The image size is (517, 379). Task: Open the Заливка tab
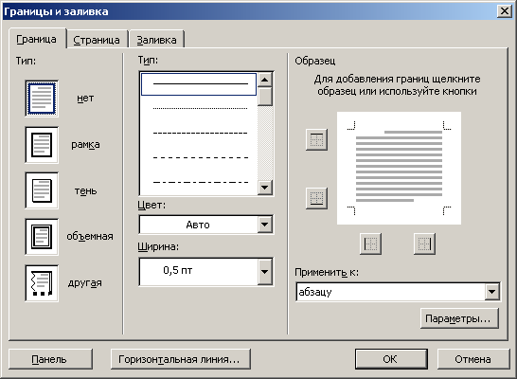tap(156, 40)
